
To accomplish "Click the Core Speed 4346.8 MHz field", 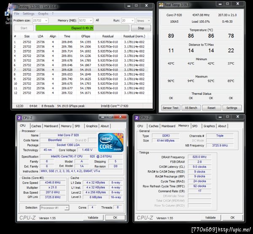I will (53, 183).
